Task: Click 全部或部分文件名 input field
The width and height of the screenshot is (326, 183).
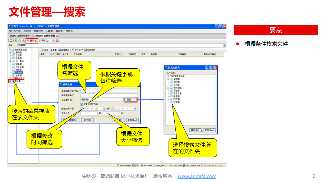Action: pos(109,91)
